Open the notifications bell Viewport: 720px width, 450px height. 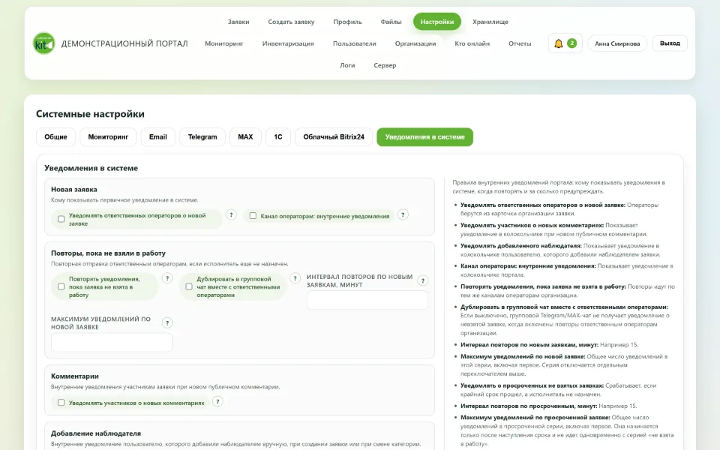coord(565,43)
